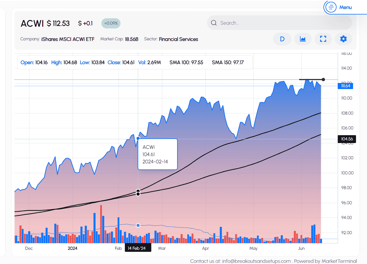Click the 111.64 current price tag

click(x=346, y=86)
